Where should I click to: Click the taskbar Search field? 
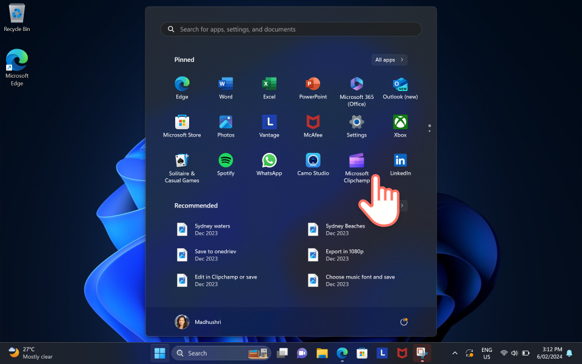tap(222, 353)
